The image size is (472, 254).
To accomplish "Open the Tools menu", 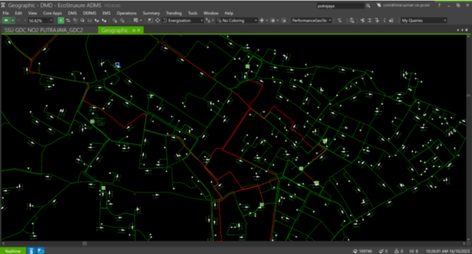I will click(193, 13).
